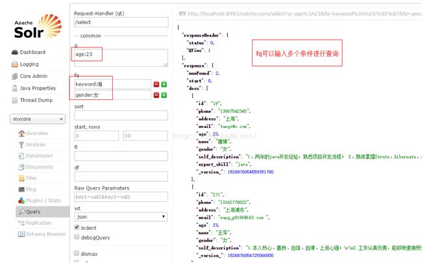Open the Dashboard page
The image size is (422, 263).
pyautogui.click(x=31, y=52)
